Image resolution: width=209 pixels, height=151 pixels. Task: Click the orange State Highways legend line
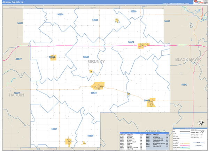(185, 144)
